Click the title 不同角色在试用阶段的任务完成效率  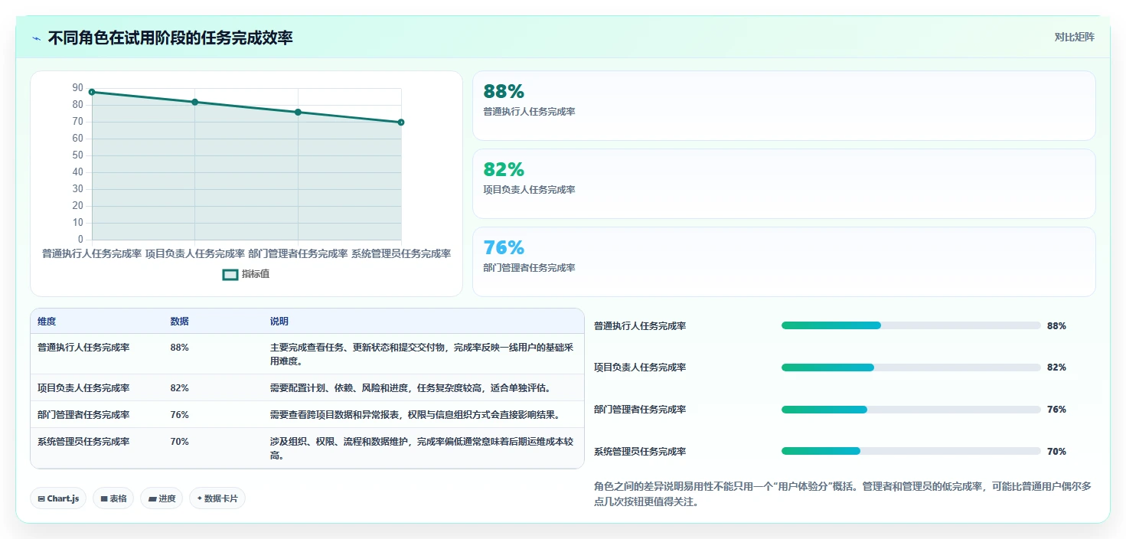coord(170,38)
